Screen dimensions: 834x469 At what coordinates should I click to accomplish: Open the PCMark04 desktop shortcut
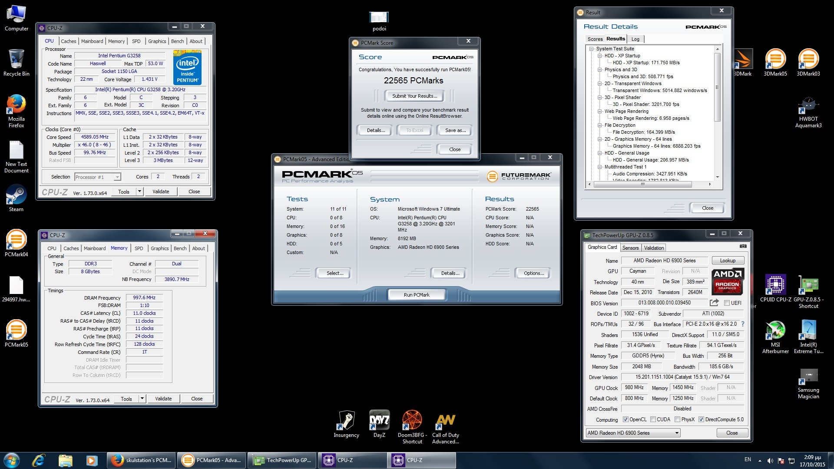(x=16, y=243)
